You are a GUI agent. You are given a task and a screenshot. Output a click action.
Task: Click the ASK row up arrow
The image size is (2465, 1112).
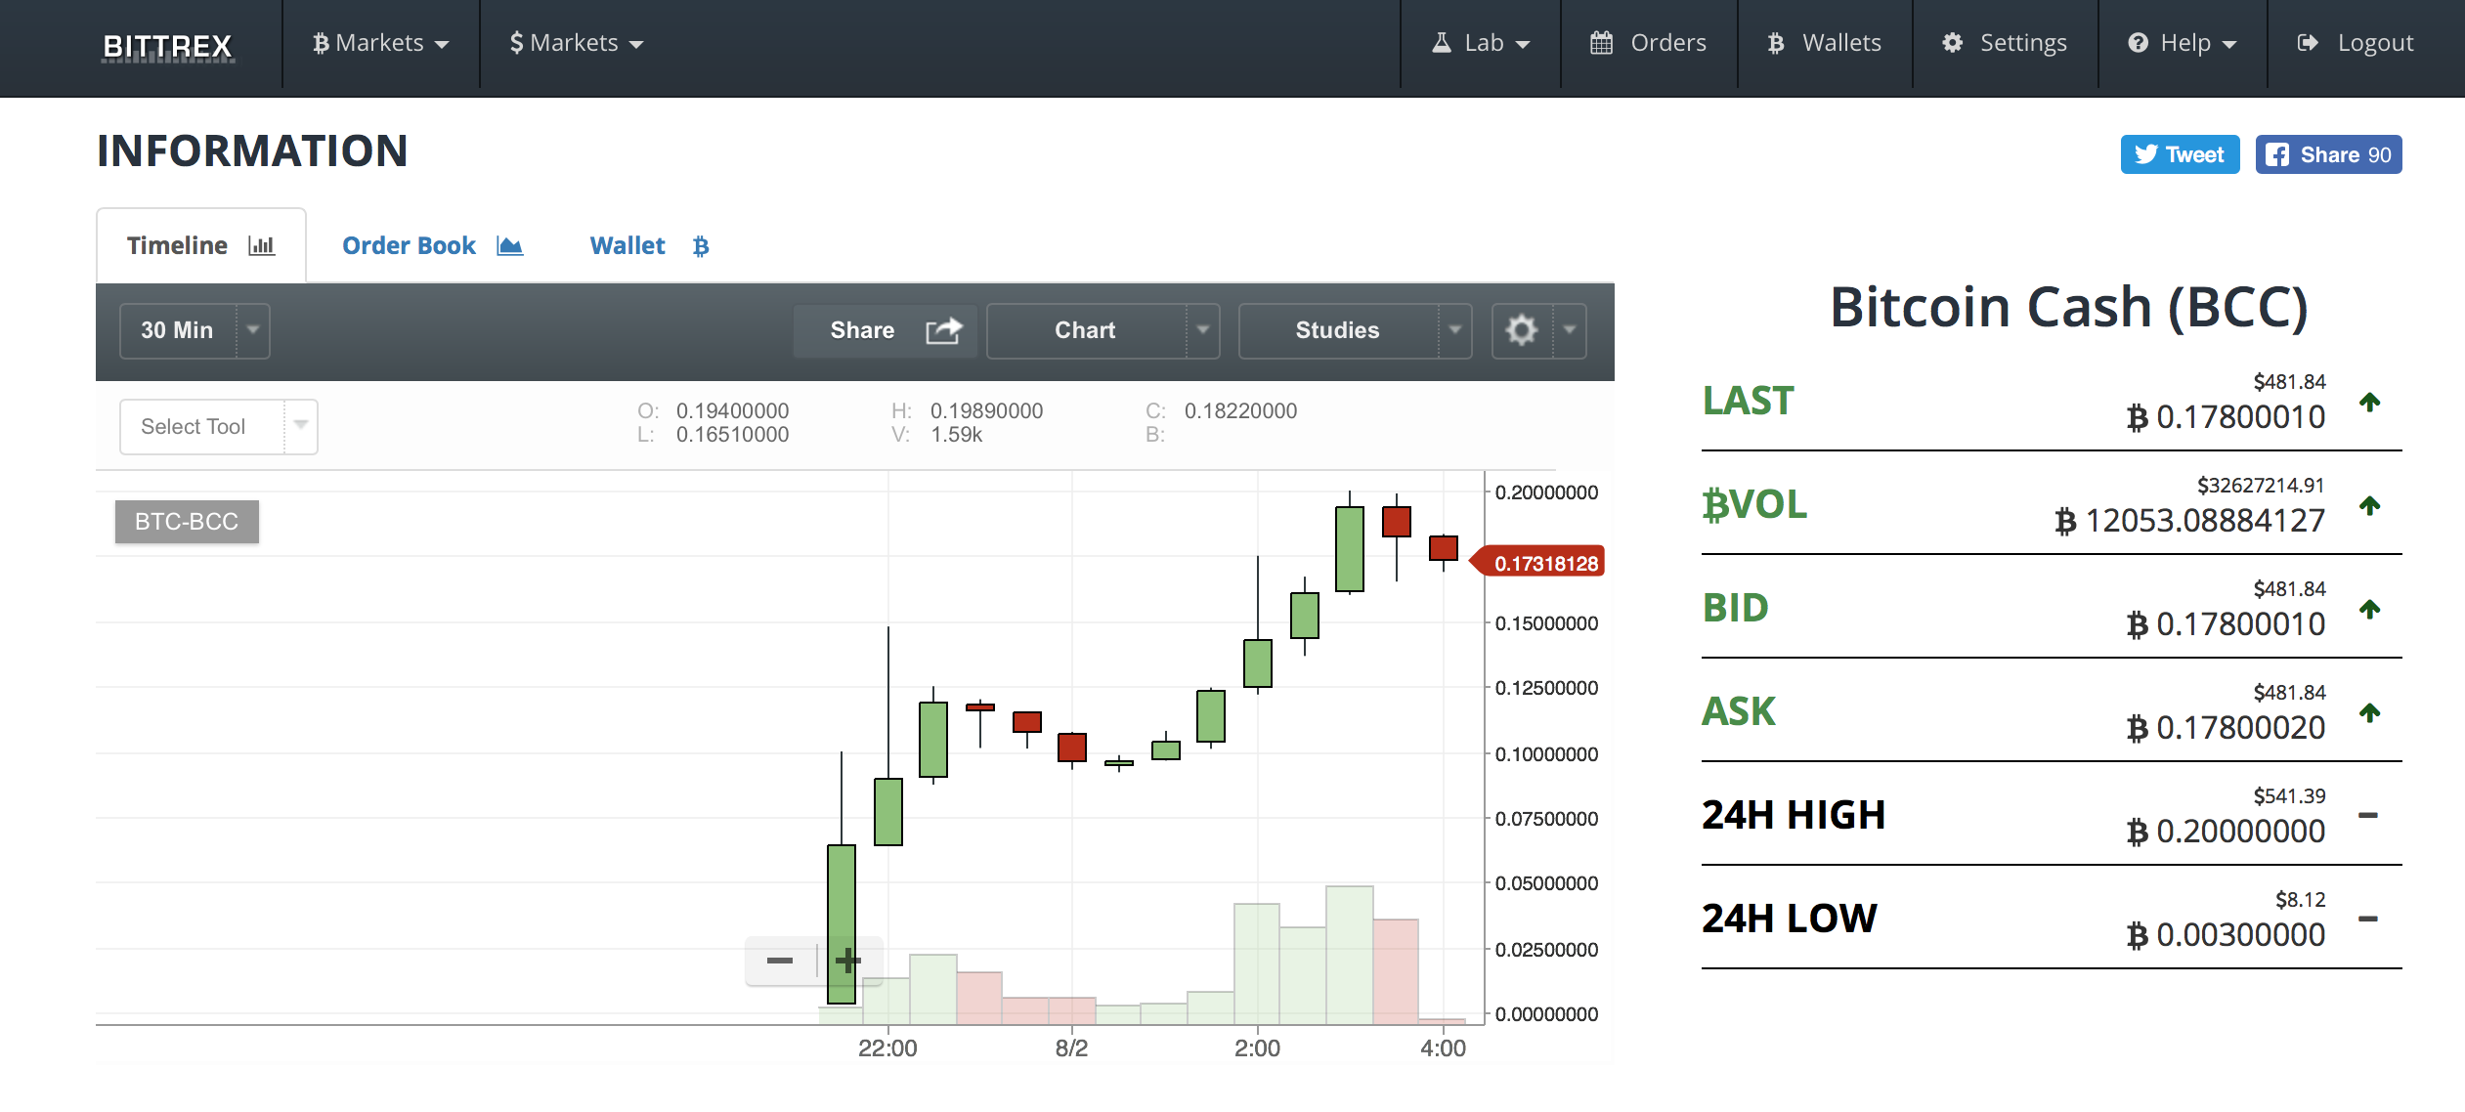coord(2369,712)
